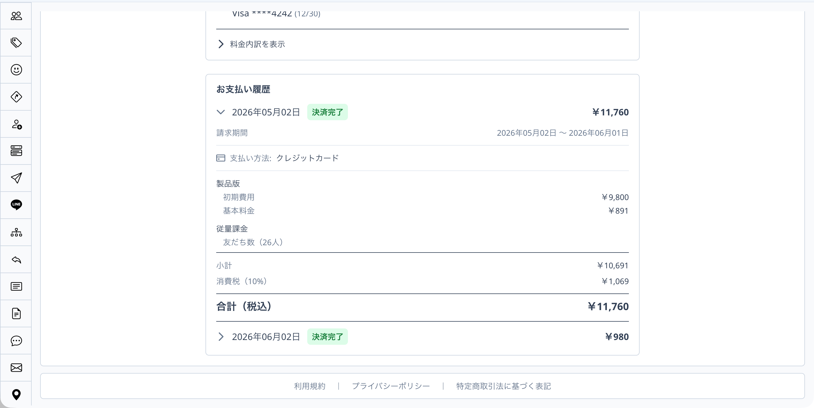The width and height of the screenshot is (814, 408).
Task: Click the 従量課金 section label
Action: point(232,229)
